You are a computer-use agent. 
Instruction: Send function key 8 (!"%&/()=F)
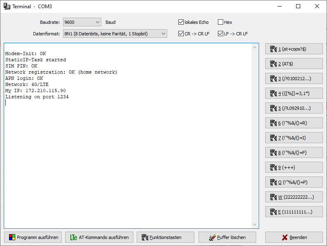294,153
